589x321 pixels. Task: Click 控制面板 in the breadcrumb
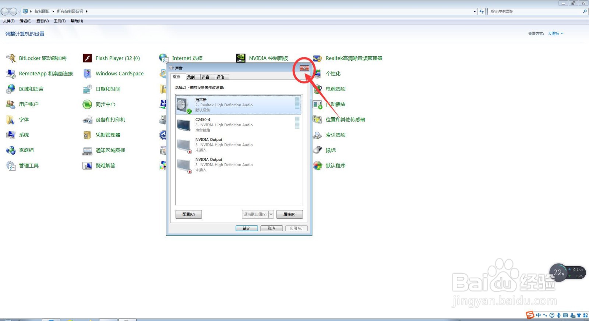click(x=42, y=11)
